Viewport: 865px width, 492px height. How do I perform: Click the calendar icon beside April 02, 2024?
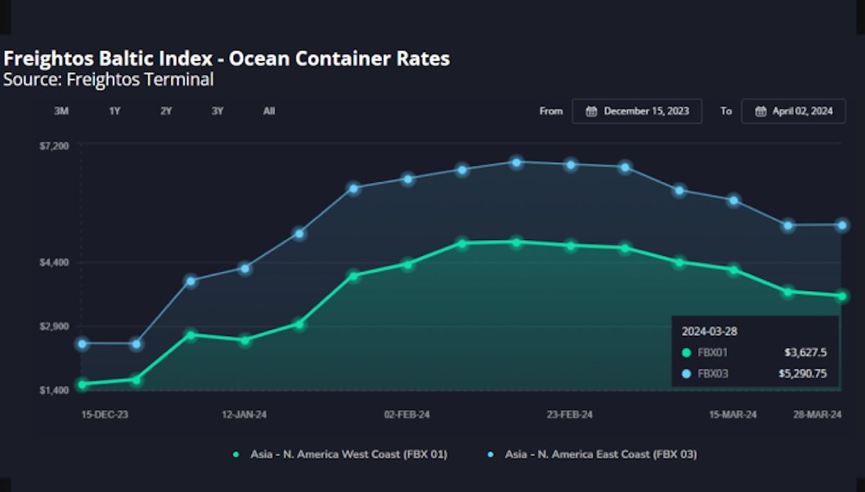(x=760, y=111)
